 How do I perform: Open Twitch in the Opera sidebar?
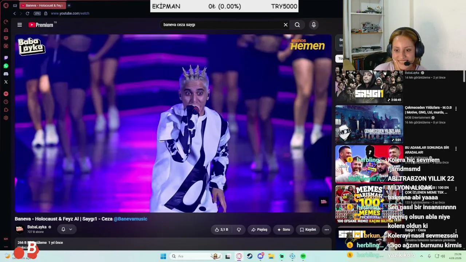click(x=6, y=58)
